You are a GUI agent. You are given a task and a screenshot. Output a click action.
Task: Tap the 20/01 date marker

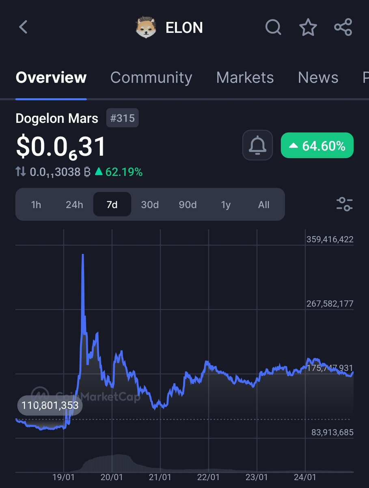112,477
